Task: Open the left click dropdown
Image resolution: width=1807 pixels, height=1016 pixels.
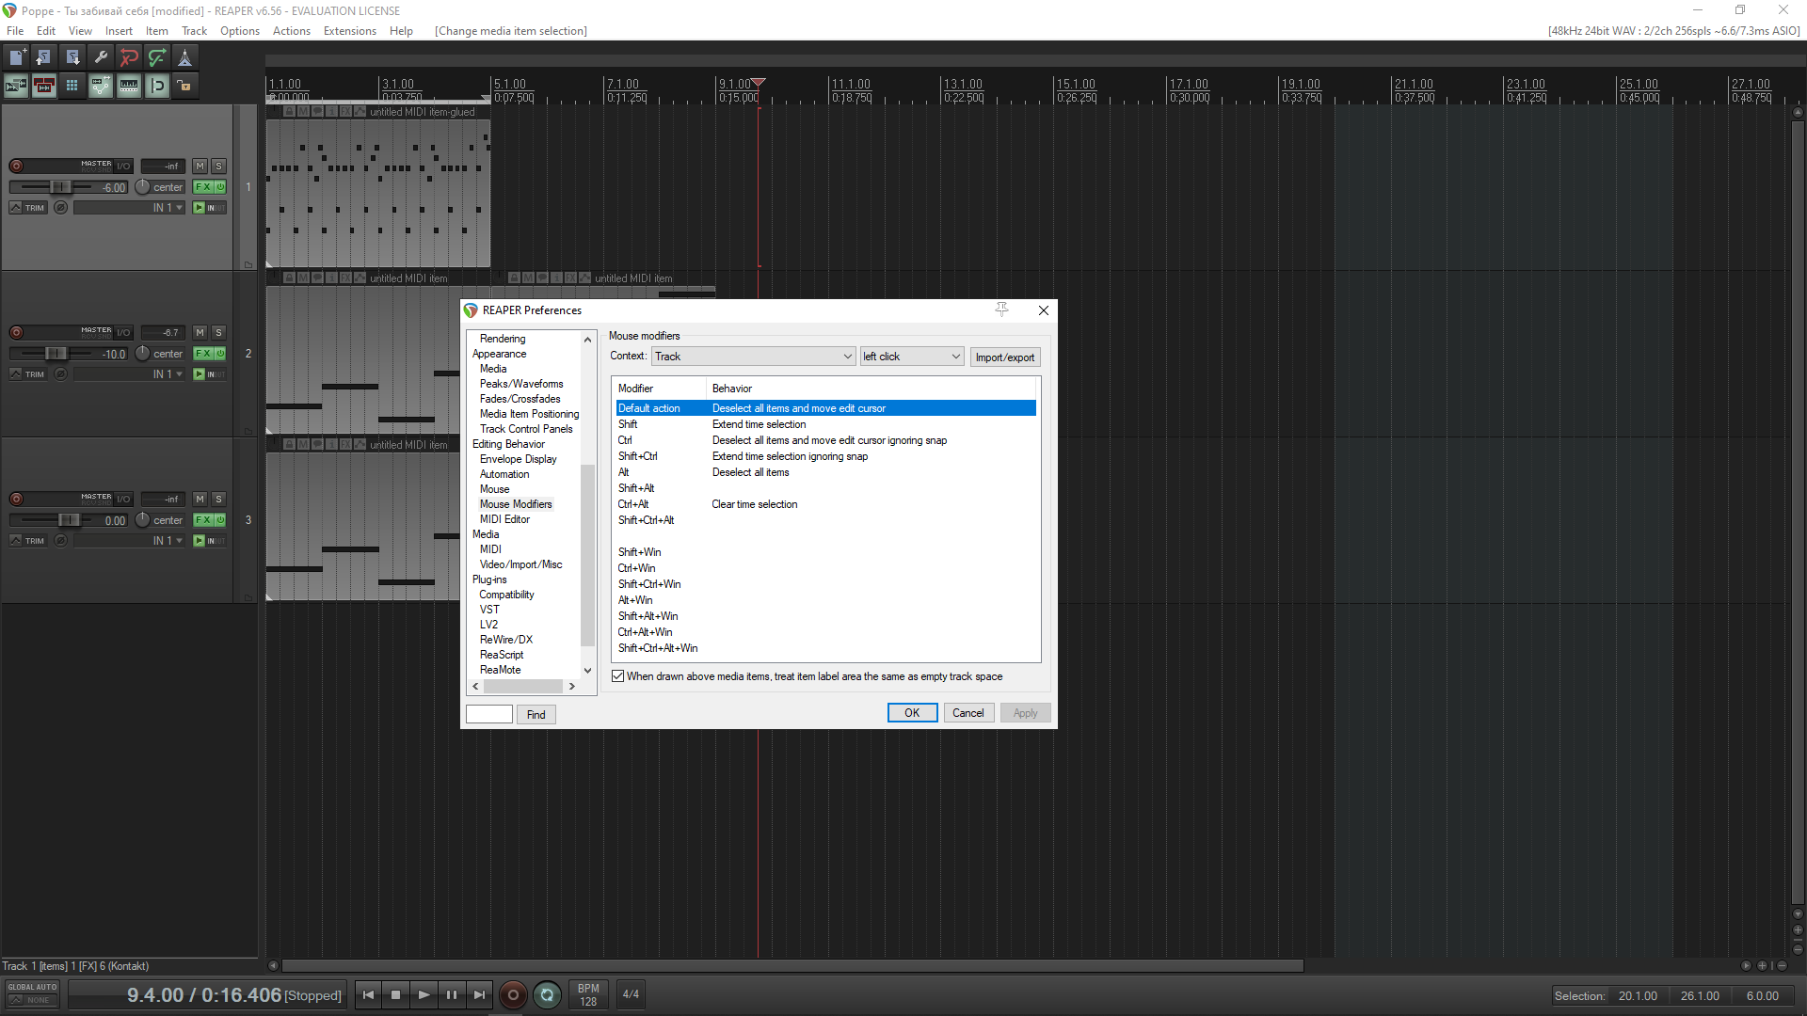Action: 911,357
